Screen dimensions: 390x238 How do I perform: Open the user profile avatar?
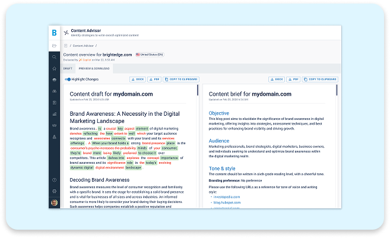point(54,202)
